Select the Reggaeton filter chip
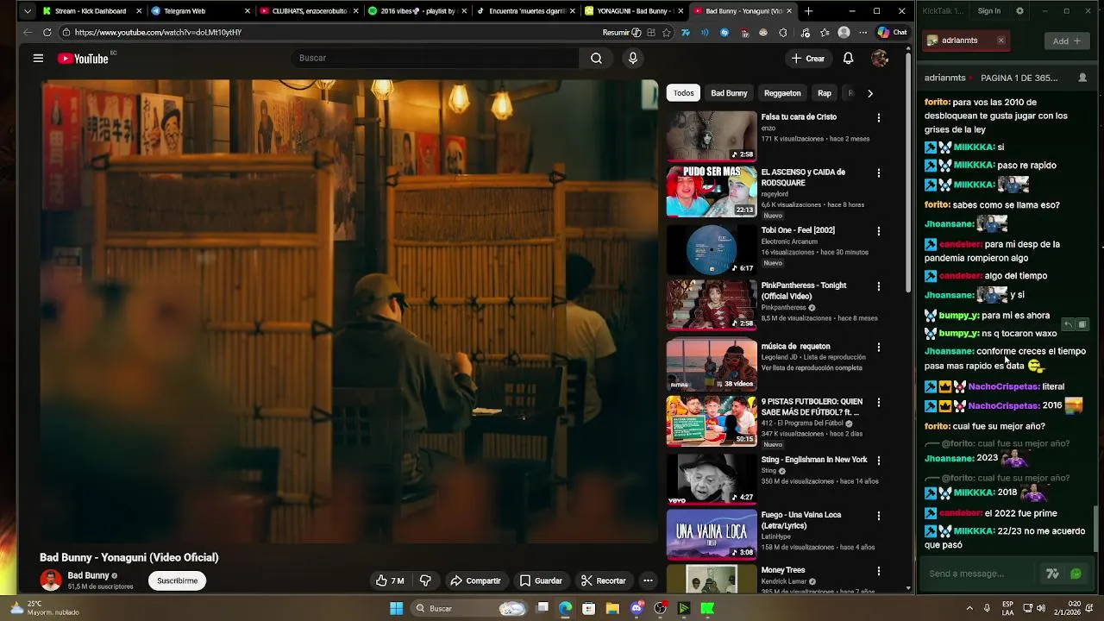The image size is (1104, 621). coord(782,93)
